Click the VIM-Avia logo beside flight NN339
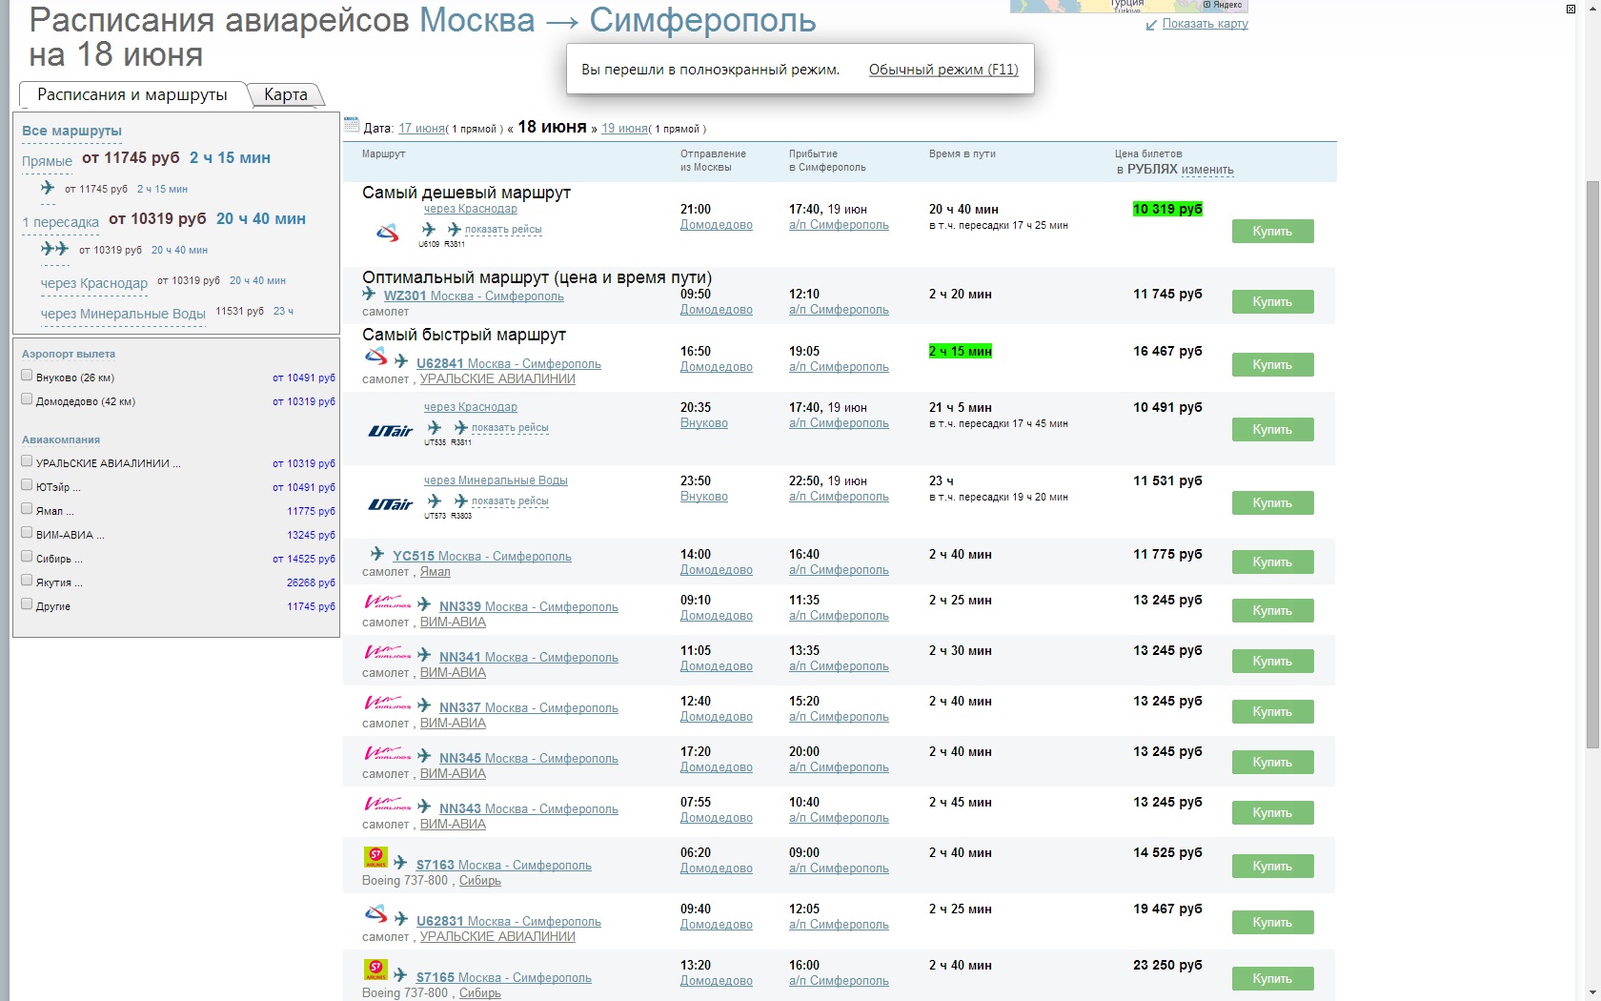The height and width of the screenshot is (1001, 1601). point(388,602)
